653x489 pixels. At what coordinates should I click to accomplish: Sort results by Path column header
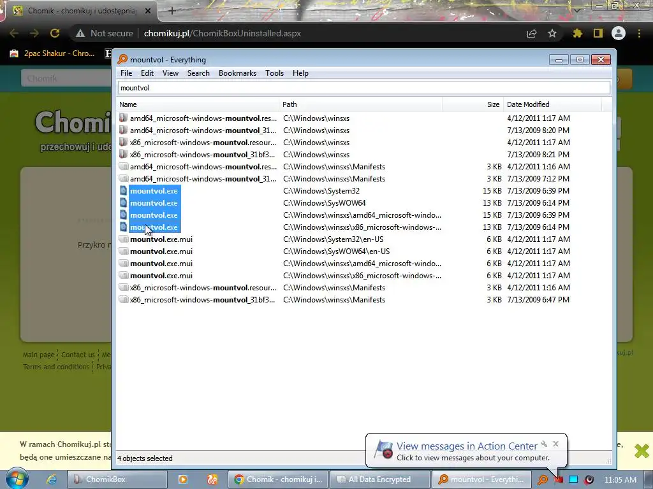pyautogui.click(x=361, y=104)
